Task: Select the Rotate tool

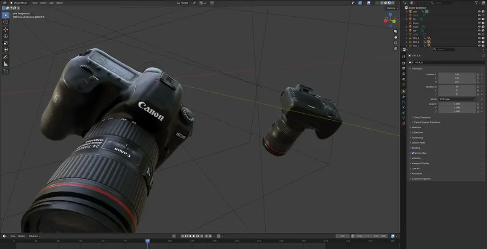Action: point(5,36)
